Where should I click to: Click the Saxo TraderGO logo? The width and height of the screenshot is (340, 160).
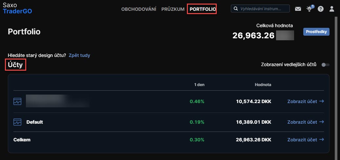click(x=17, y=9)
